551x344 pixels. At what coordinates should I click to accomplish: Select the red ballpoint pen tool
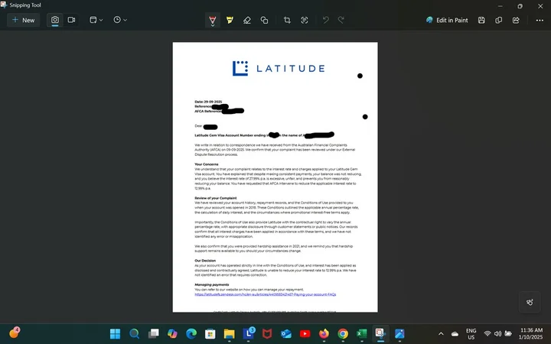213,21
